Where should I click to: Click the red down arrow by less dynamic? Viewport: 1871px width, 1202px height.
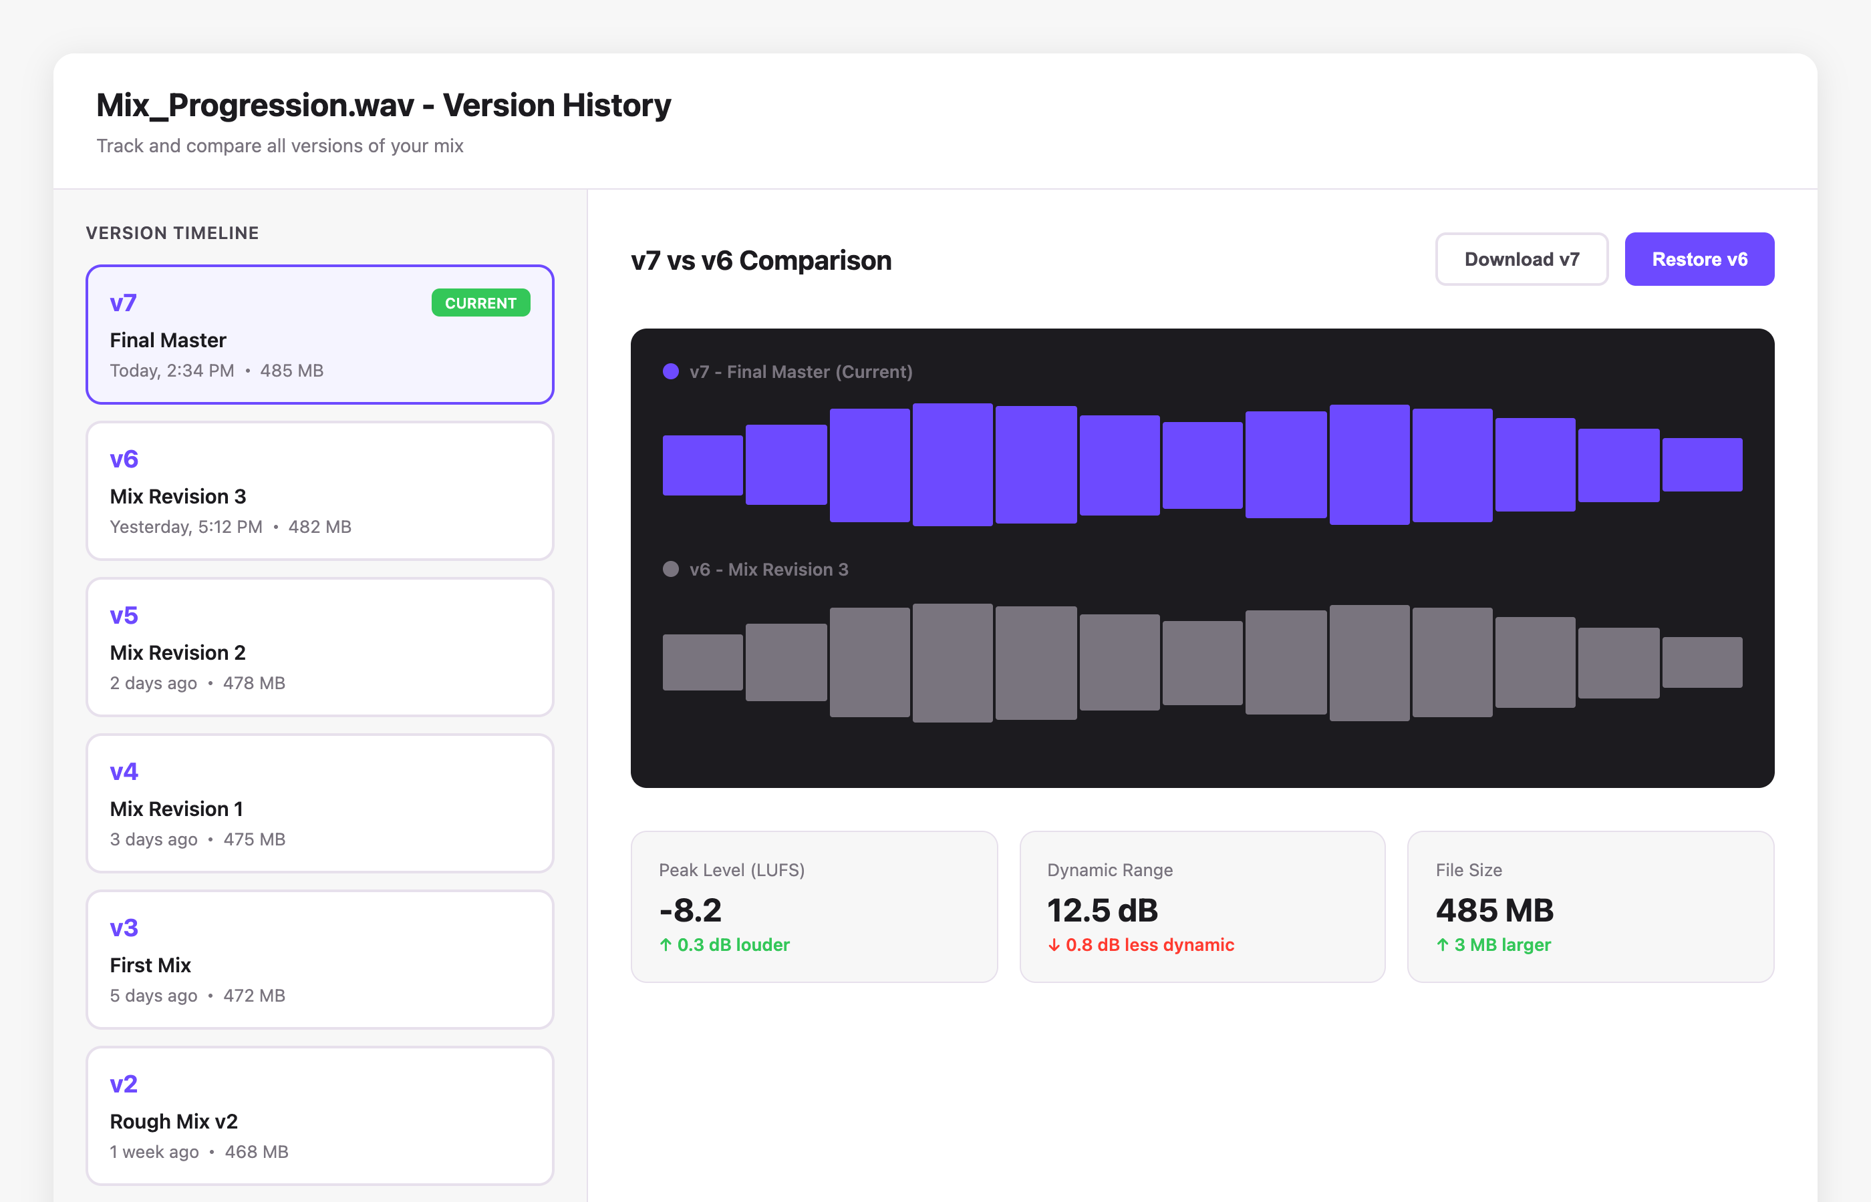coord(1053,945)
